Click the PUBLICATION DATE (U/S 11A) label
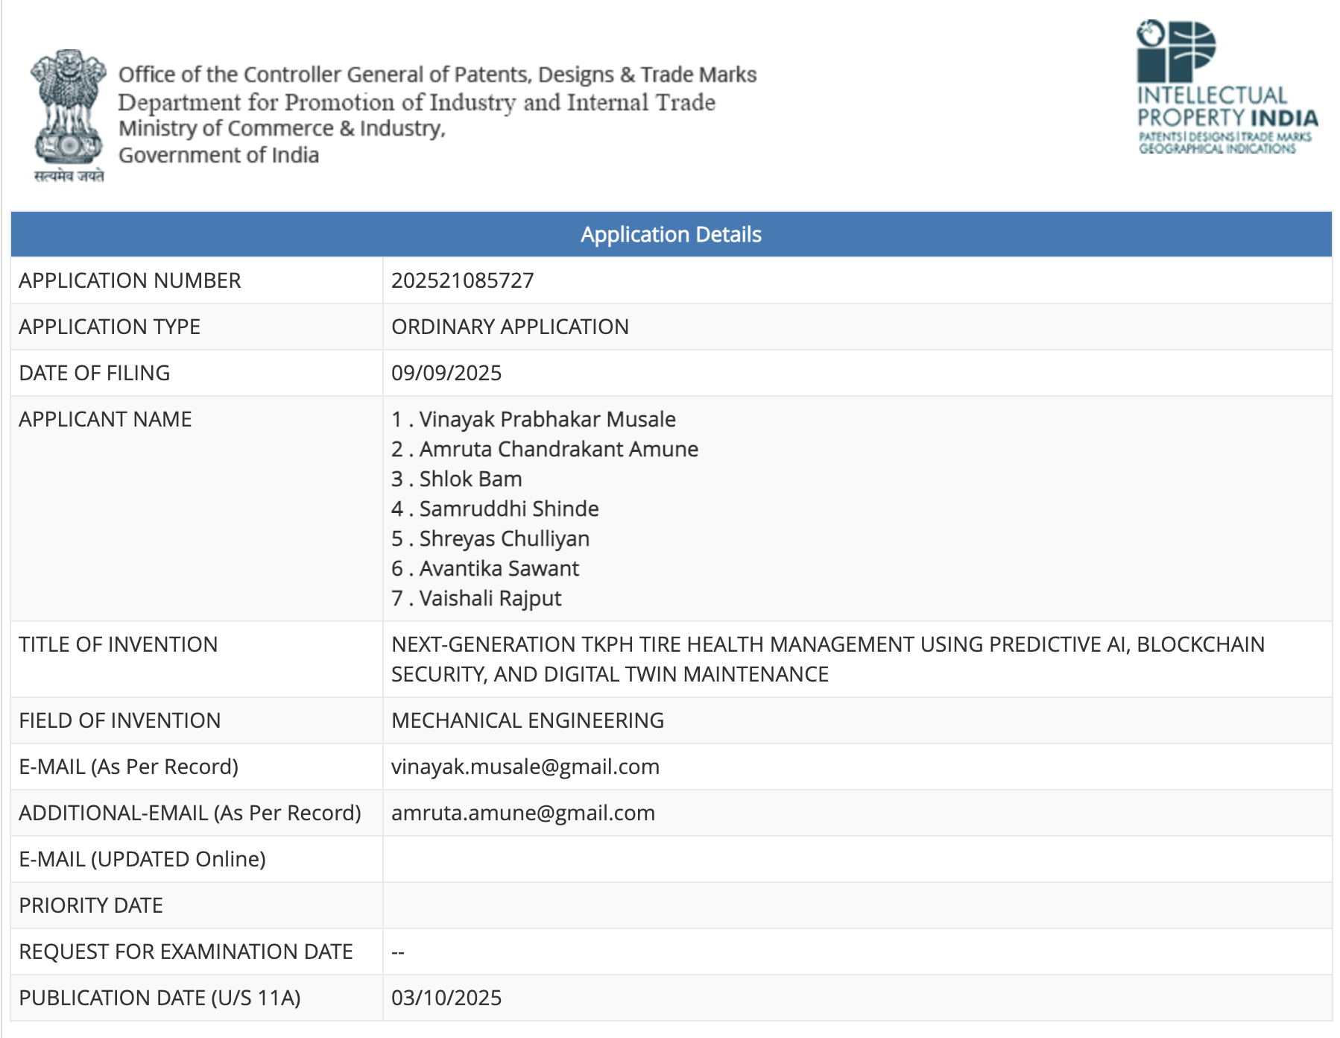 [x=160, y=998]
